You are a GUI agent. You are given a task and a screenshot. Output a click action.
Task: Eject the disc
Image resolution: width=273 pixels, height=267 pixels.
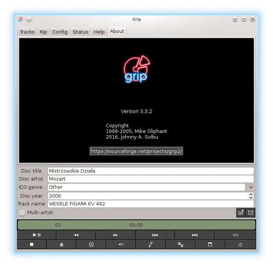[x=61, y=244]
